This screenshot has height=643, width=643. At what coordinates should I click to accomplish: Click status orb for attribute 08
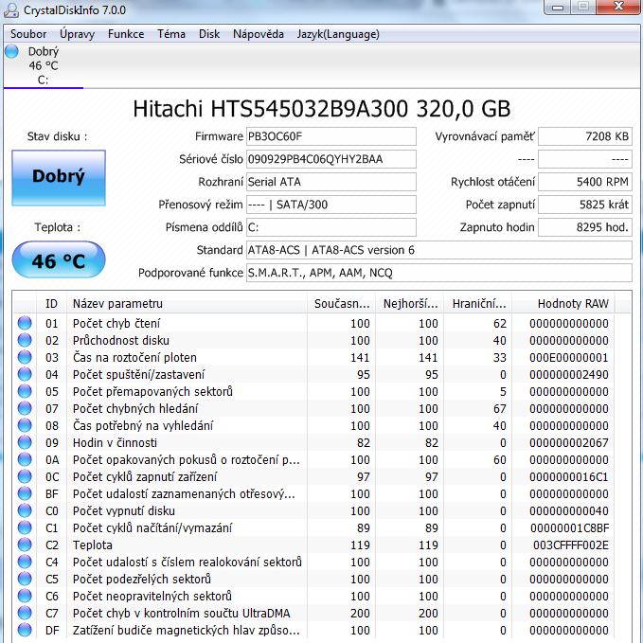tap(25, 425)
